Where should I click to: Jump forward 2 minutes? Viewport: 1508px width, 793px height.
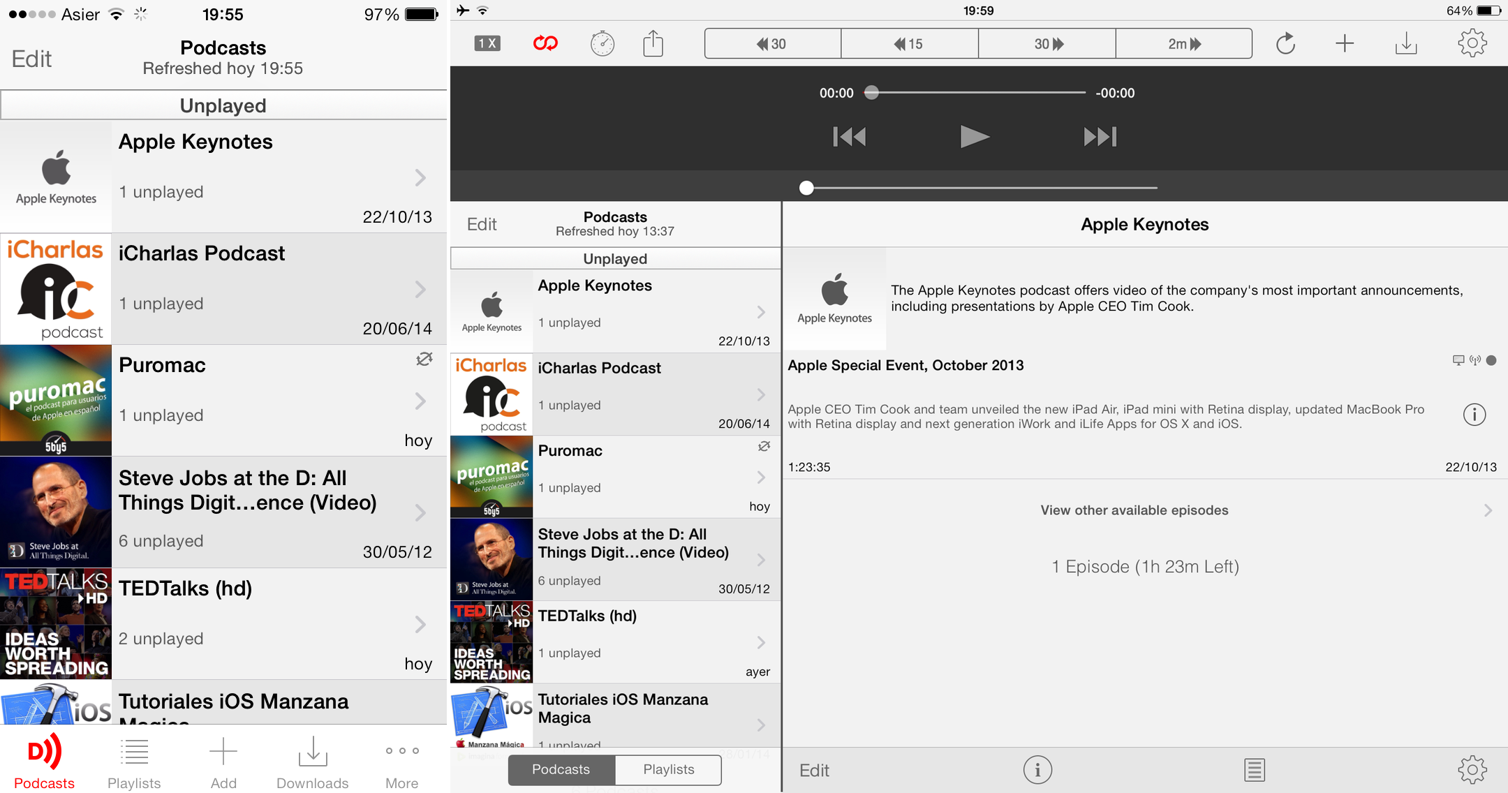click(x=1183, y=43)
